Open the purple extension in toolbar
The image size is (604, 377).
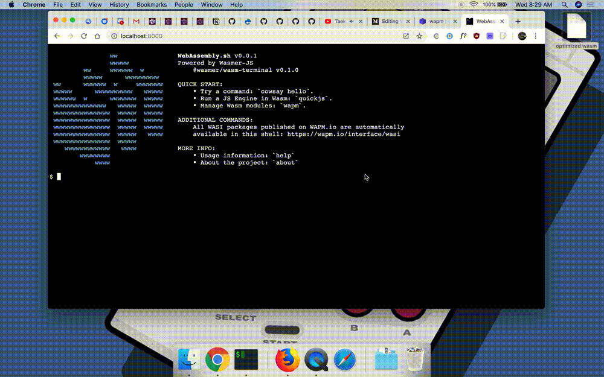pos(490,36)
